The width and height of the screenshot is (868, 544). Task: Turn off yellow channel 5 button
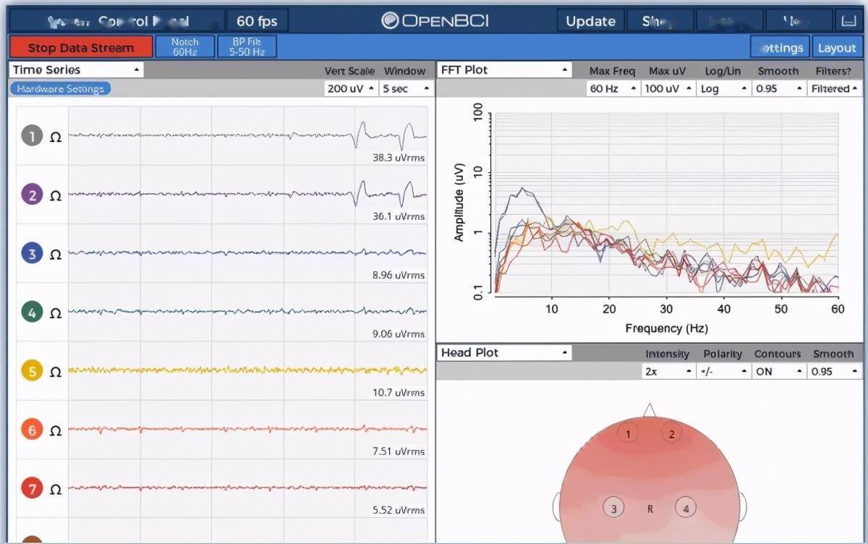[x=32, y=372]
